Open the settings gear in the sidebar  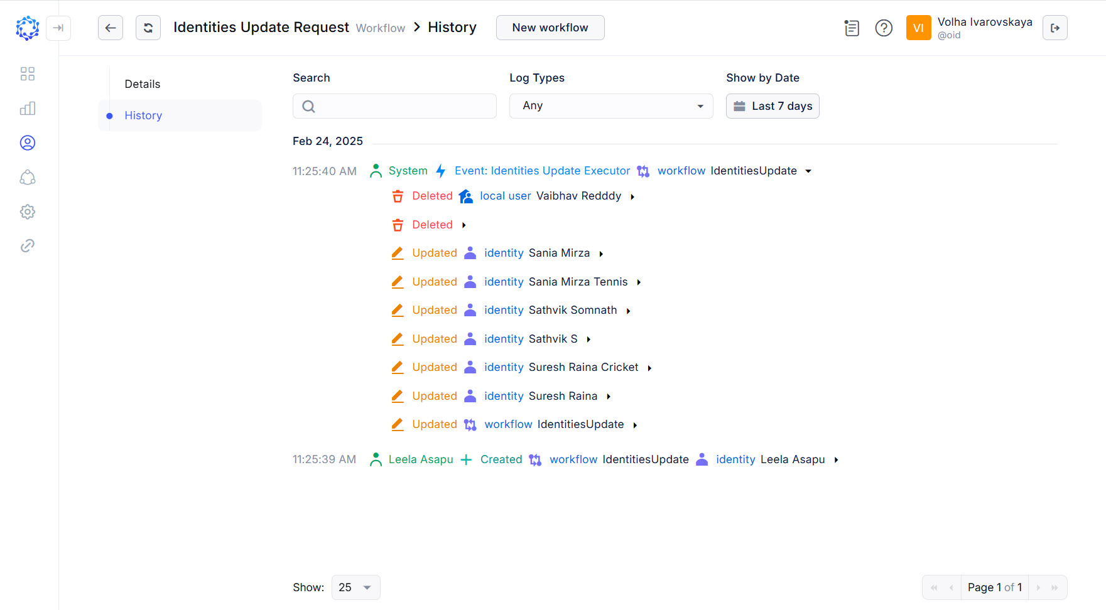coord(27,211)
